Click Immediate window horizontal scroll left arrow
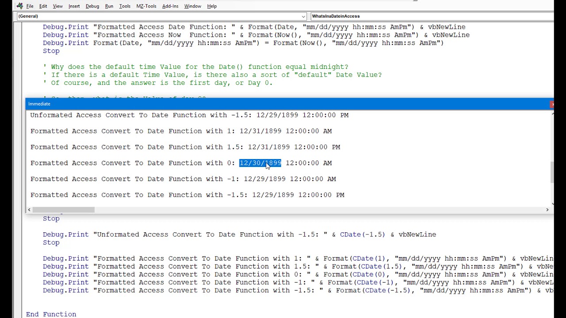This screenshot has width=566, height=318. click(29, 210)
